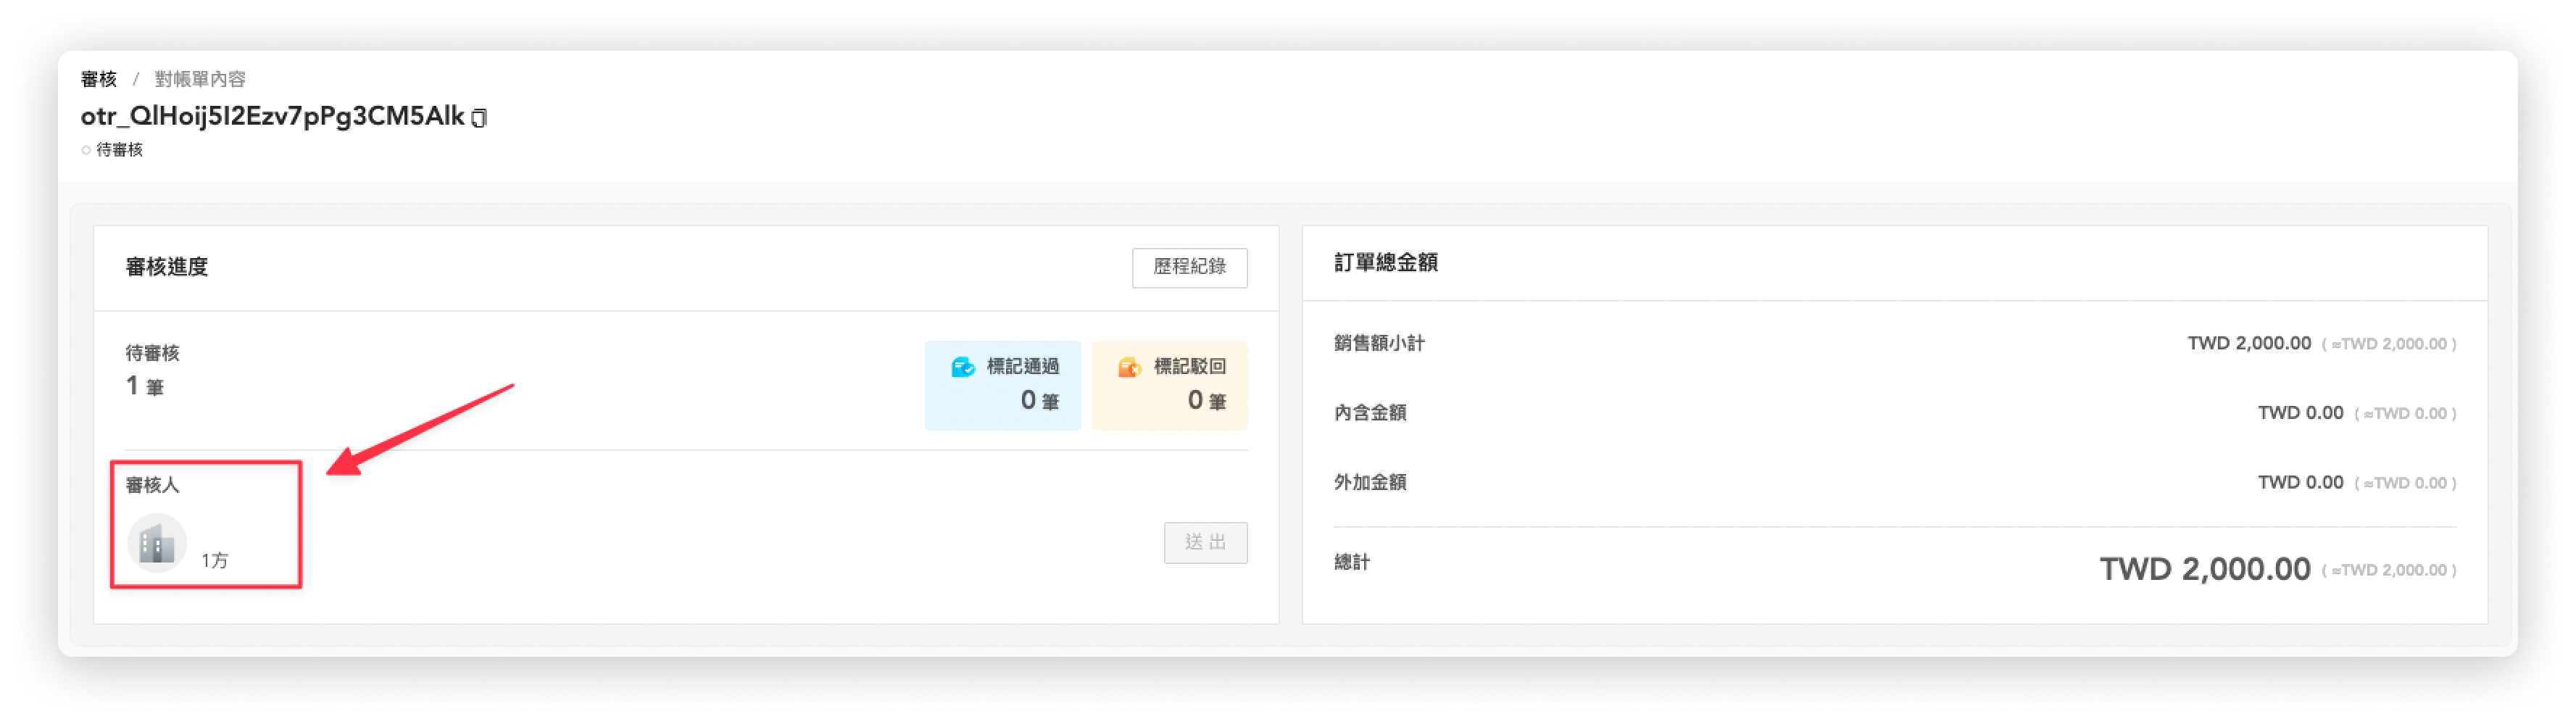Click the 1方 reviewer text
2576x722 pixels.
[215, 560]
